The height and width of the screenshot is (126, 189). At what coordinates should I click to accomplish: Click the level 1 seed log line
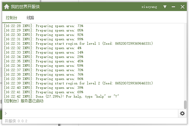pyautogui.click(x=78, y=43)
